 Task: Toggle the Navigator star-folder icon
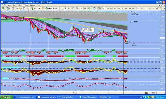pyautogui.click(x=20, y=8)
